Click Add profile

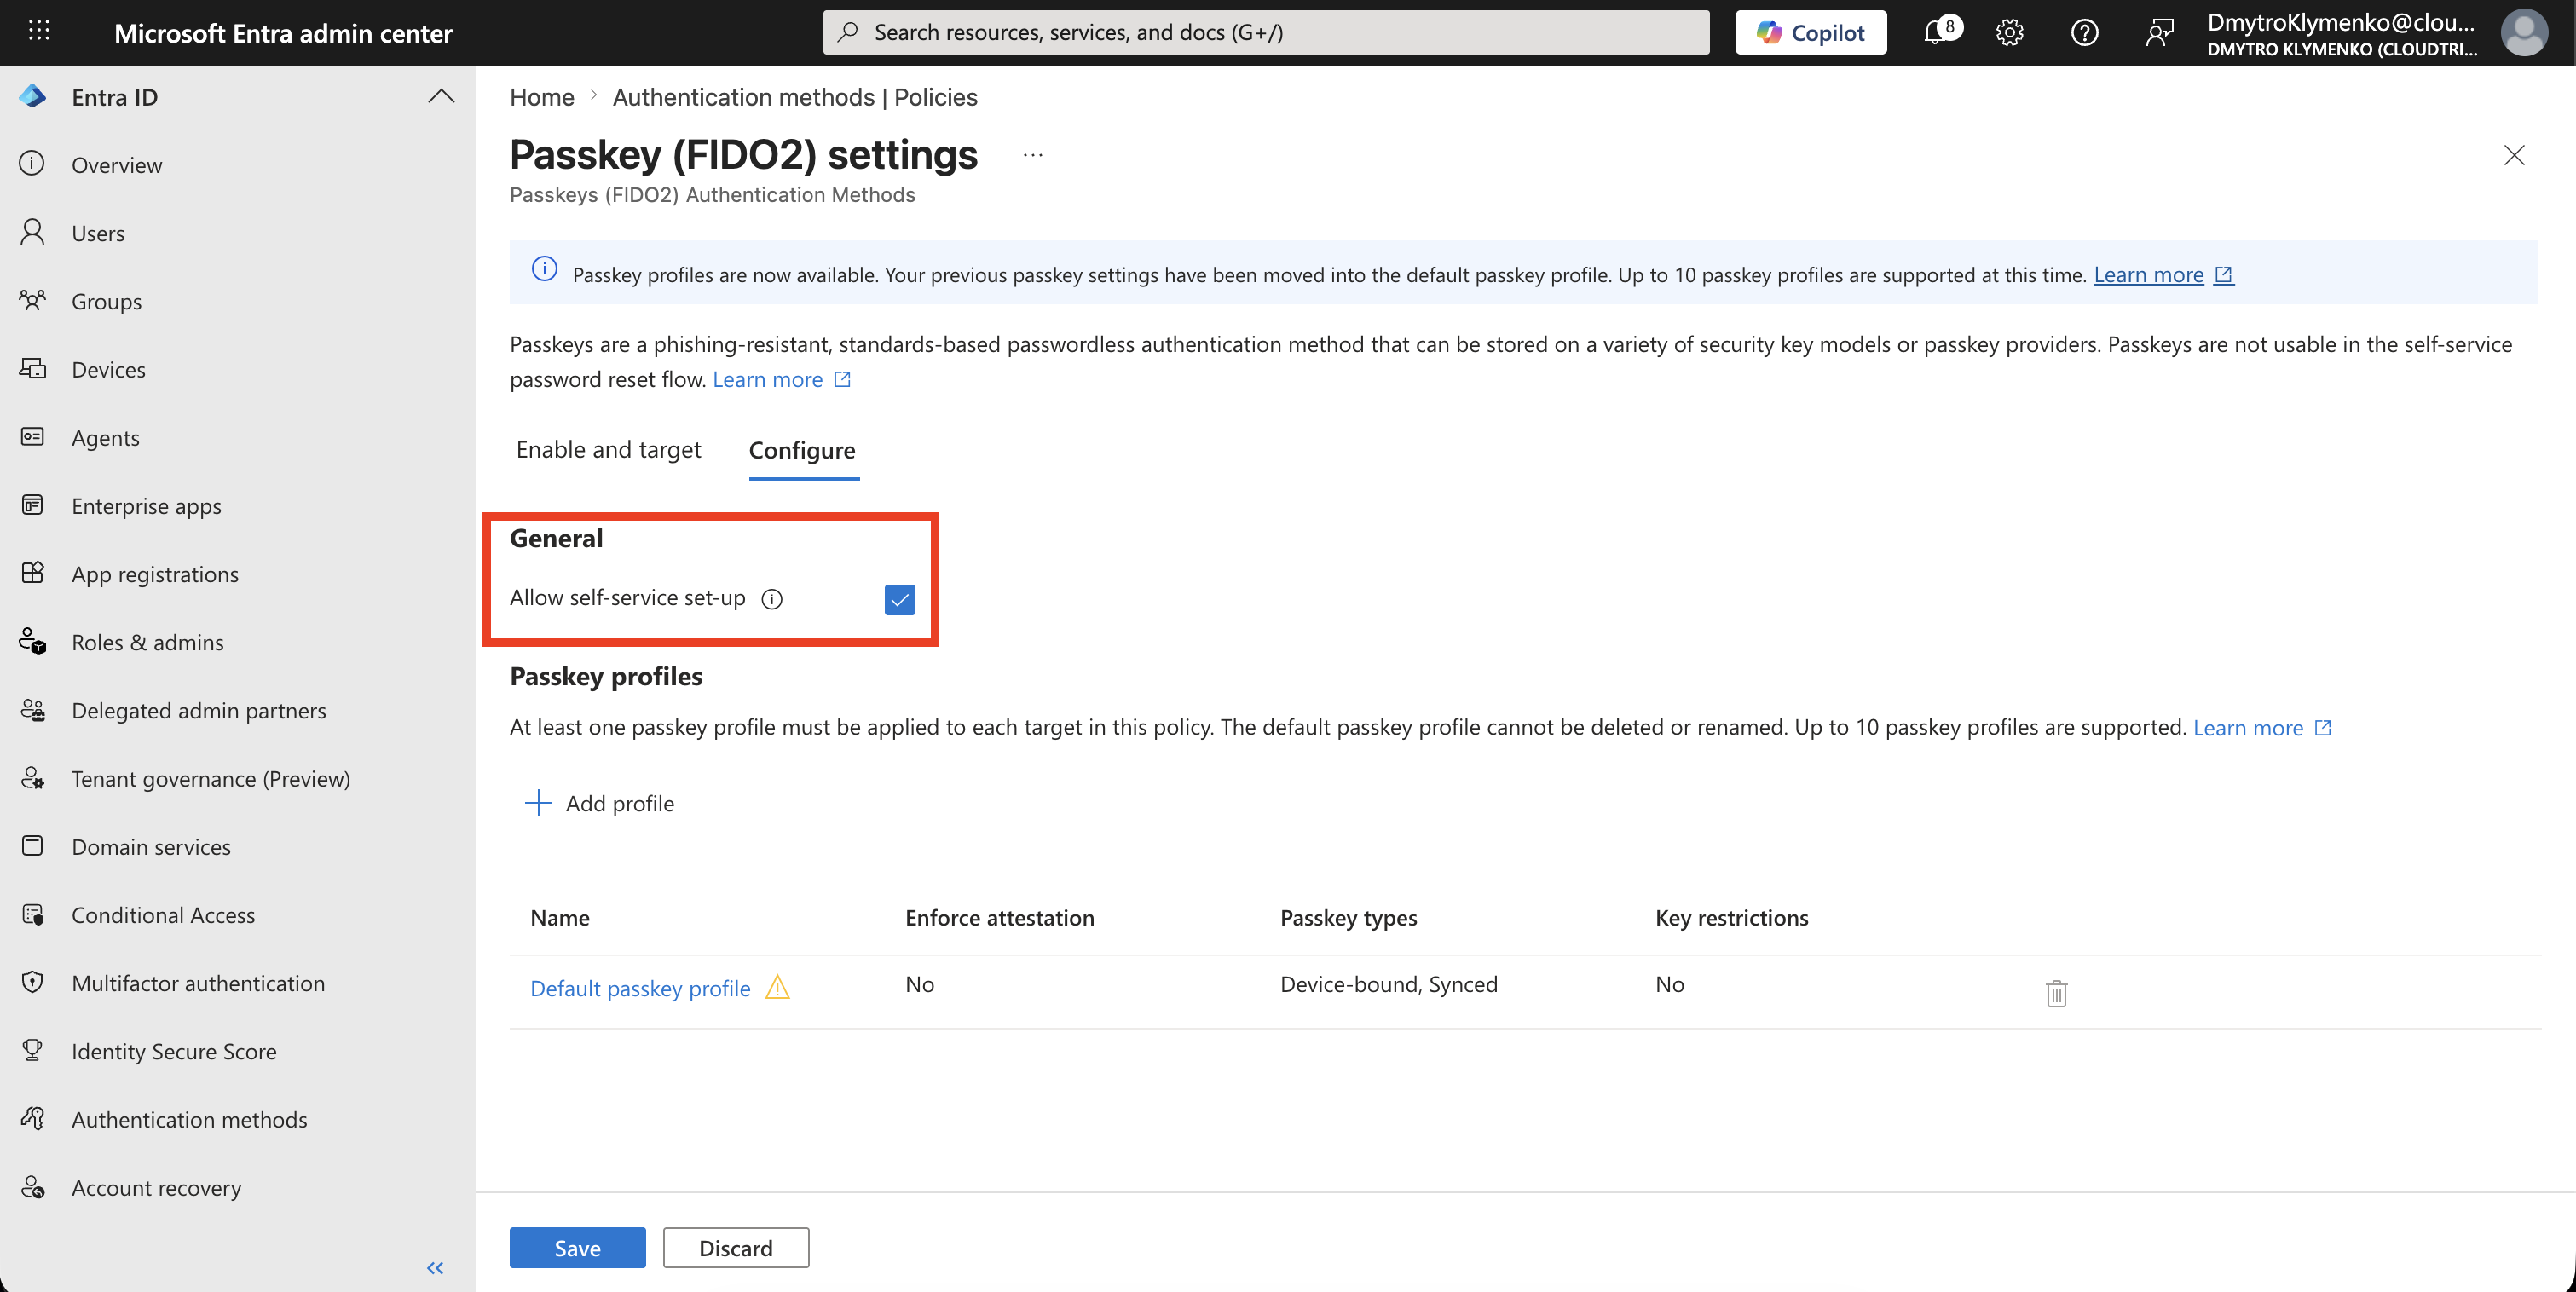tap(599, 803)
